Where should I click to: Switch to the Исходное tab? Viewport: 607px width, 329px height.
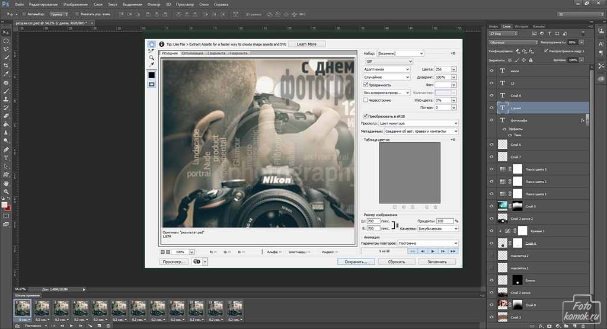(170, 53)
